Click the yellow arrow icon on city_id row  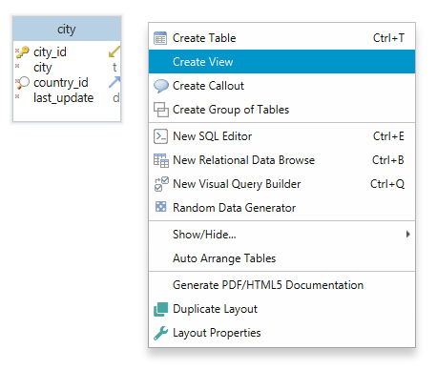114,51
